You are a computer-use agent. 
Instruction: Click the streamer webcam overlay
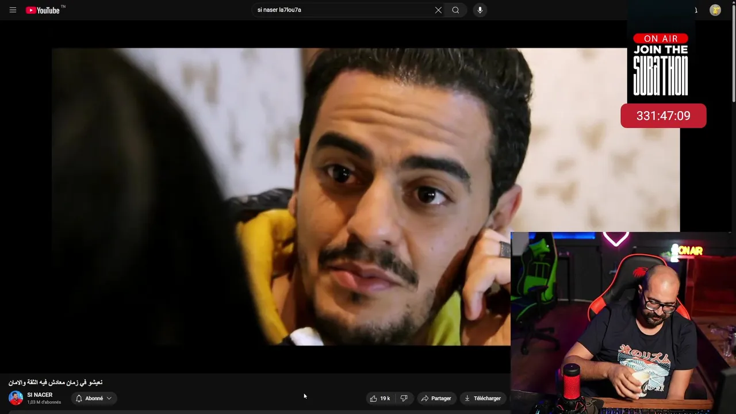623,323
